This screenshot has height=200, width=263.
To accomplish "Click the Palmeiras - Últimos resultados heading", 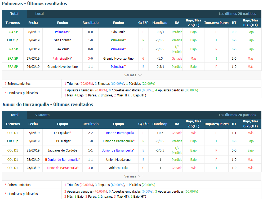I will tap(34, 3).
